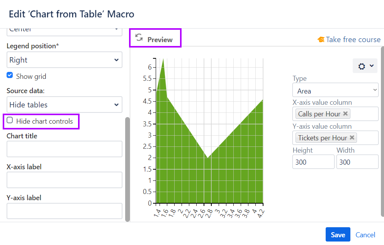Open the chart Type dropdown
The width and height of the screenshot is (384, 245).
click(x=335, y=91)
